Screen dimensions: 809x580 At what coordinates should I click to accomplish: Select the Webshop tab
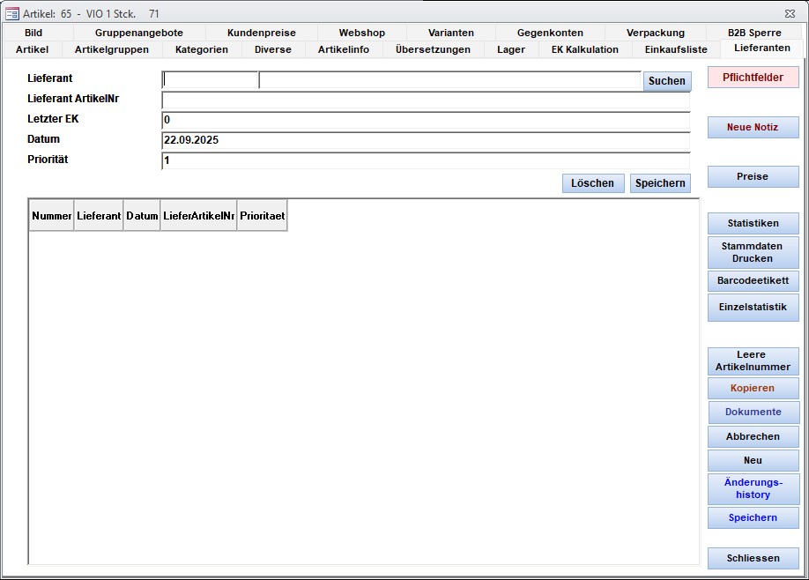pyautogui.click(x=361, y=33)
